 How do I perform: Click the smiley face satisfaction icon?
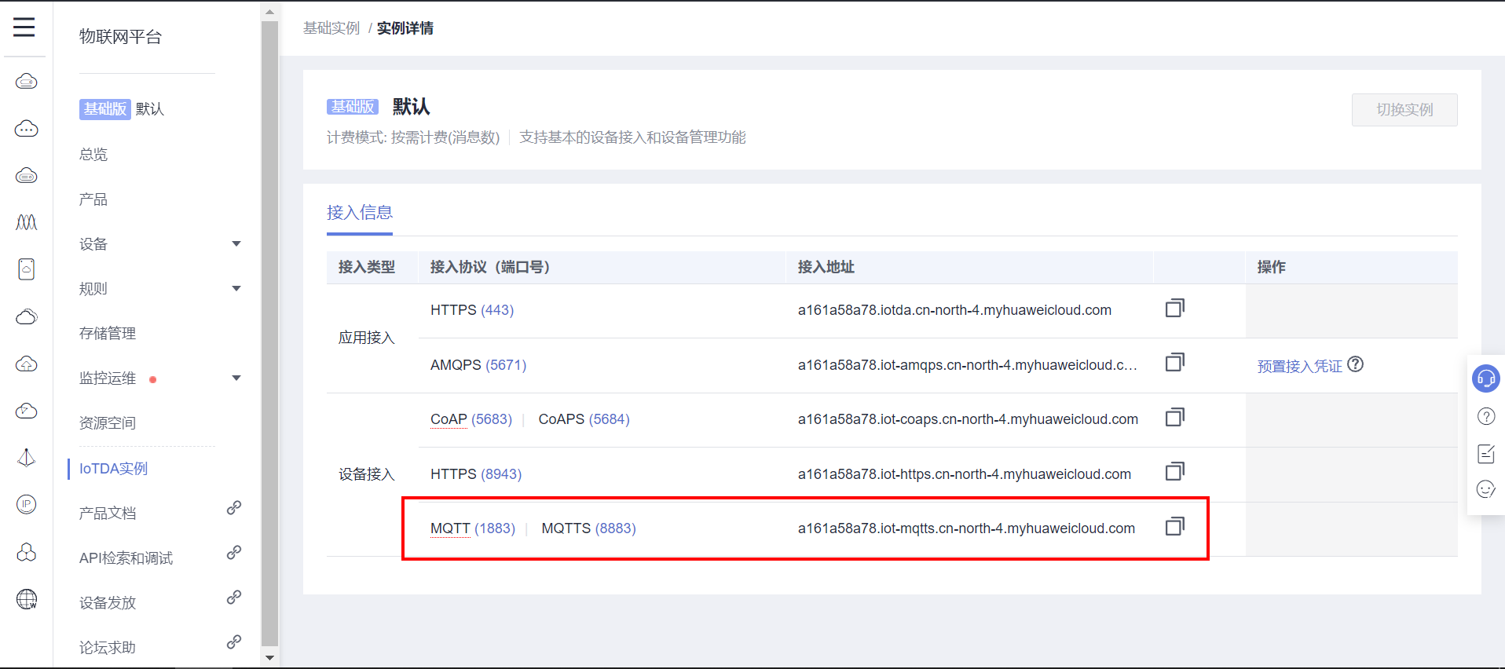point(1486,489)
